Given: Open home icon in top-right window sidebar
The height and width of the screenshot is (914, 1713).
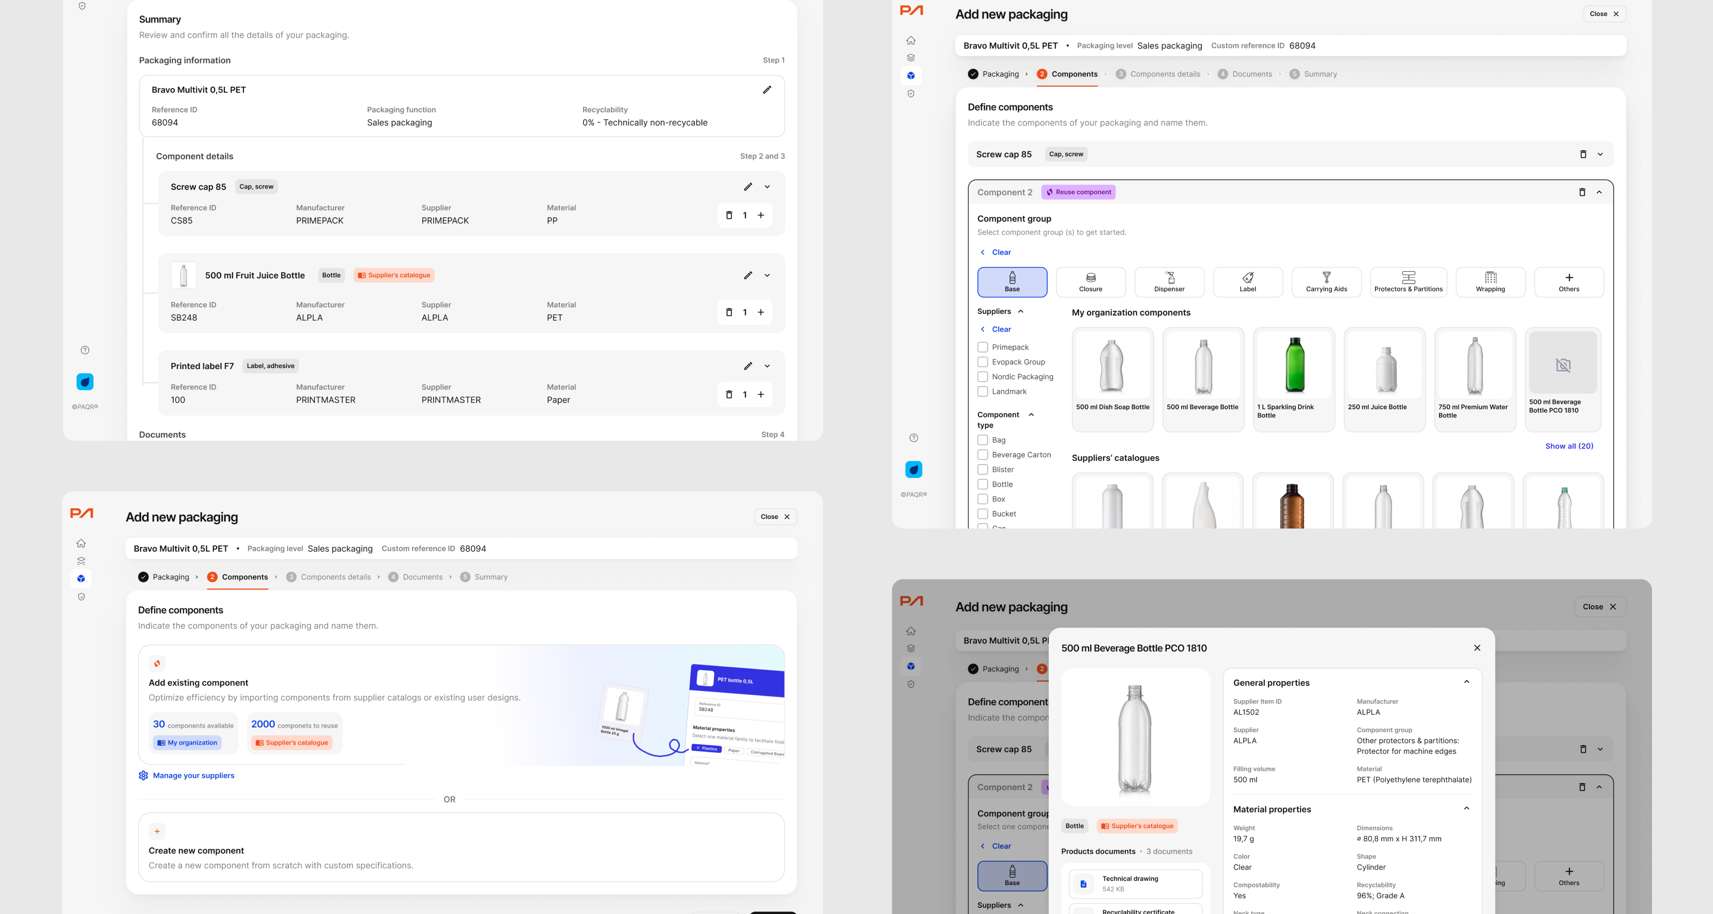Looking at the screenshot, I should pyautogui.click(x=911, y=40).
